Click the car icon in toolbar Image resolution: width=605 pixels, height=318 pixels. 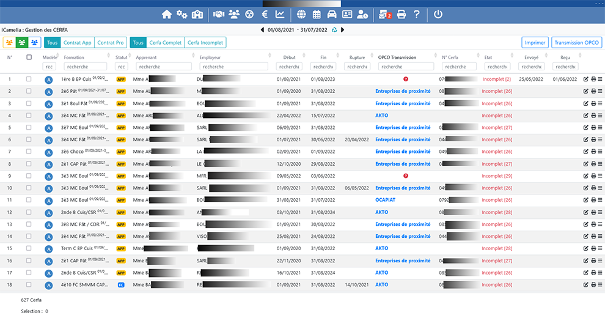(332, 15)
